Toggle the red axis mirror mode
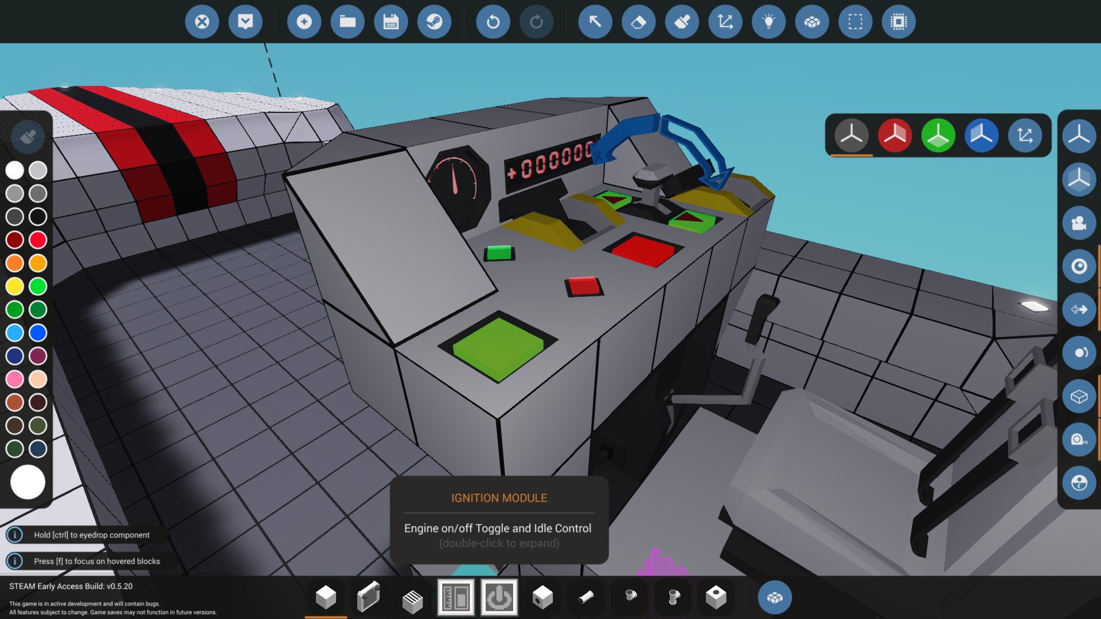This screenshot has width=1101, height=619. coord(895,135)
